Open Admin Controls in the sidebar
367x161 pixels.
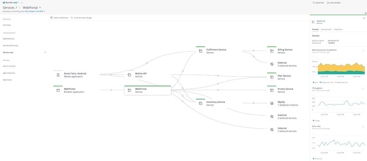click(9, 66)
